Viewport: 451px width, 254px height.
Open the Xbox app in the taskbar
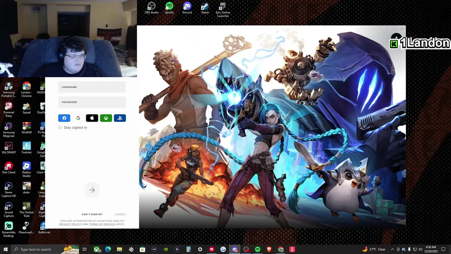click(97, 249)
